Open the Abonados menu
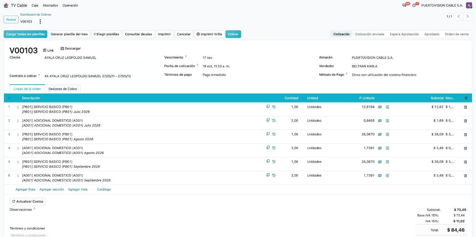The height and width of the screenshot is (237, 476). (x=50, y=5)
